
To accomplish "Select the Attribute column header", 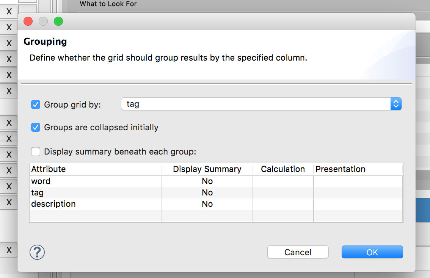I will coord(96,169).
